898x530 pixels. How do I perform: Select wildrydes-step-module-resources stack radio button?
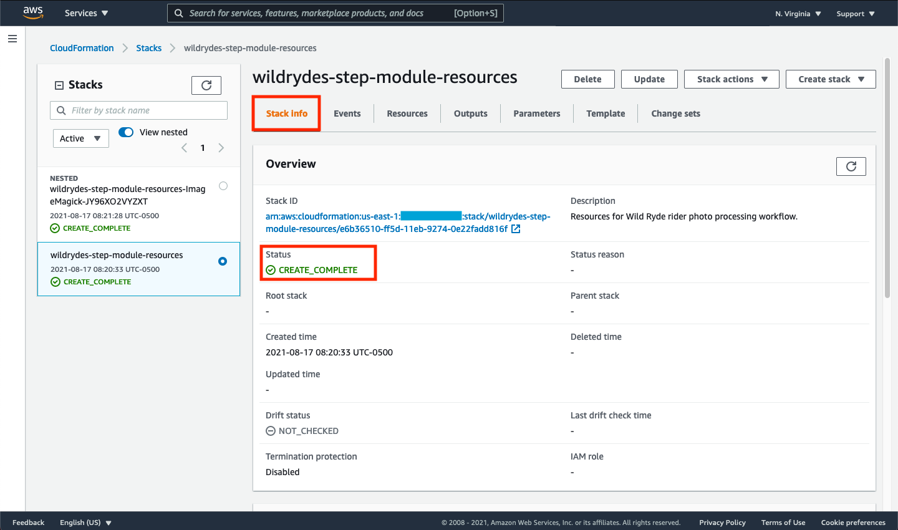coord(223,261)
